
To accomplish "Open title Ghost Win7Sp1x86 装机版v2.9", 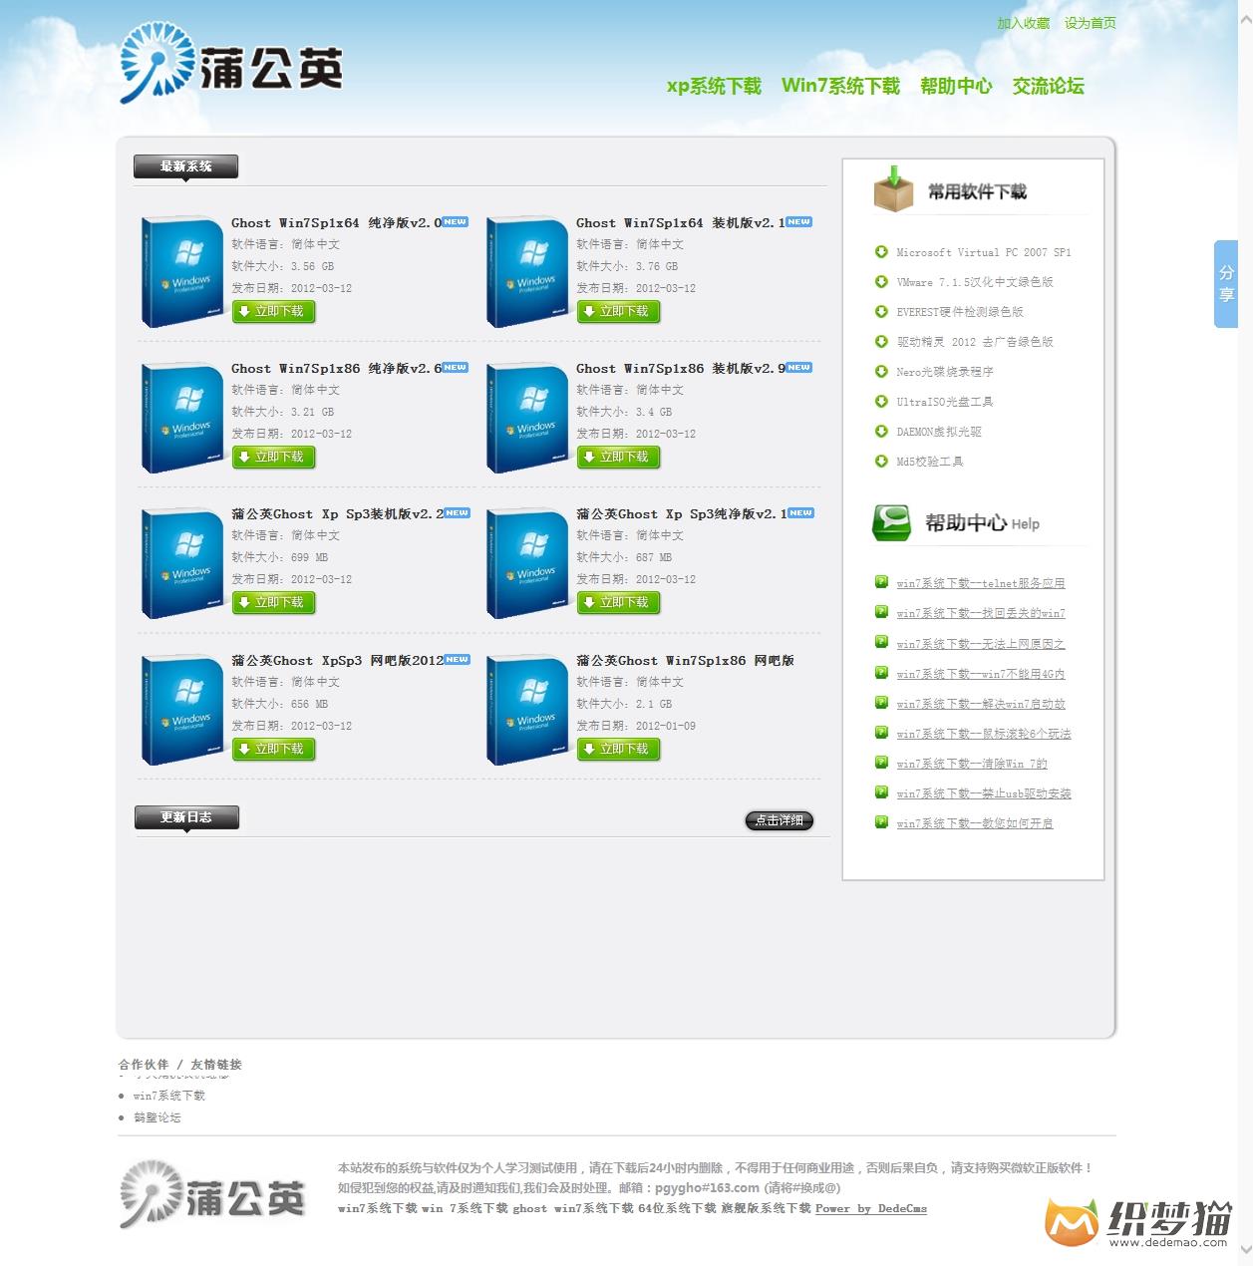I will [681, 369].
